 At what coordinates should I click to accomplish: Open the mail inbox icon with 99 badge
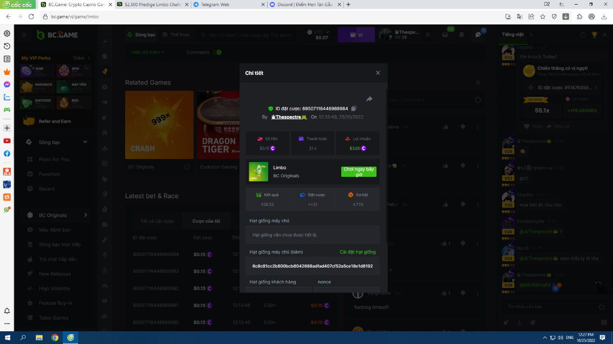[446, 35]
